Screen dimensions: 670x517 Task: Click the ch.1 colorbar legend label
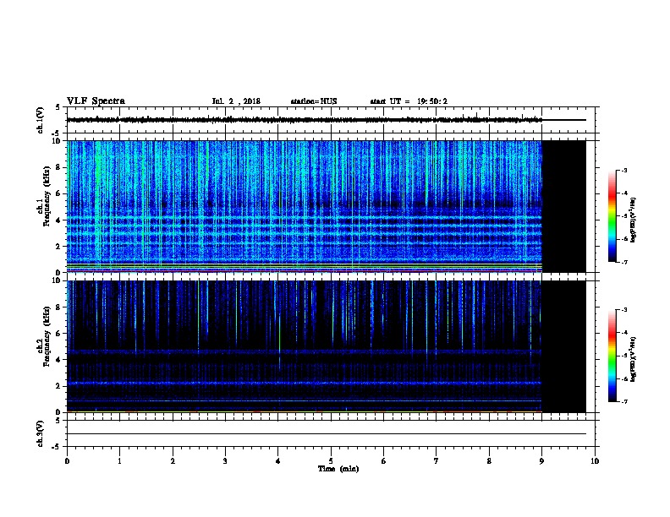(634, 220)
